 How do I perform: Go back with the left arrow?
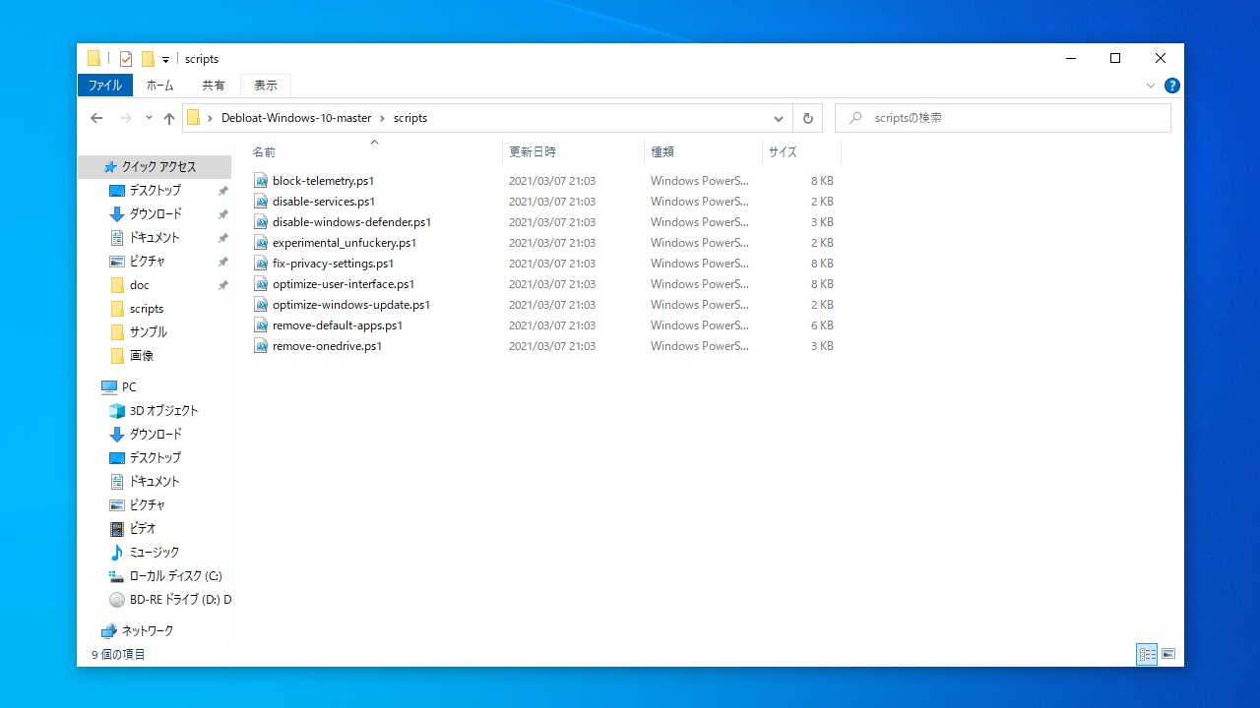pos(96,118)
